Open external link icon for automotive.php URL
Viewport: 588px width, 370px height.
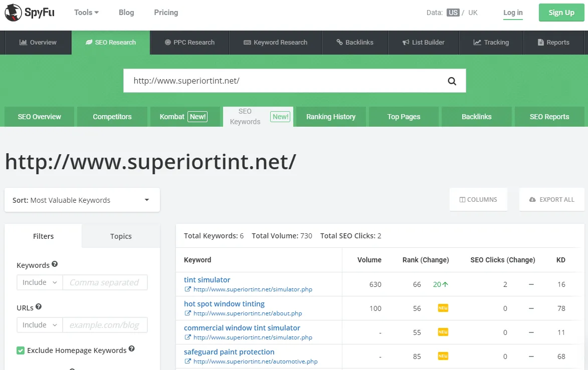[x=187, y=361]
